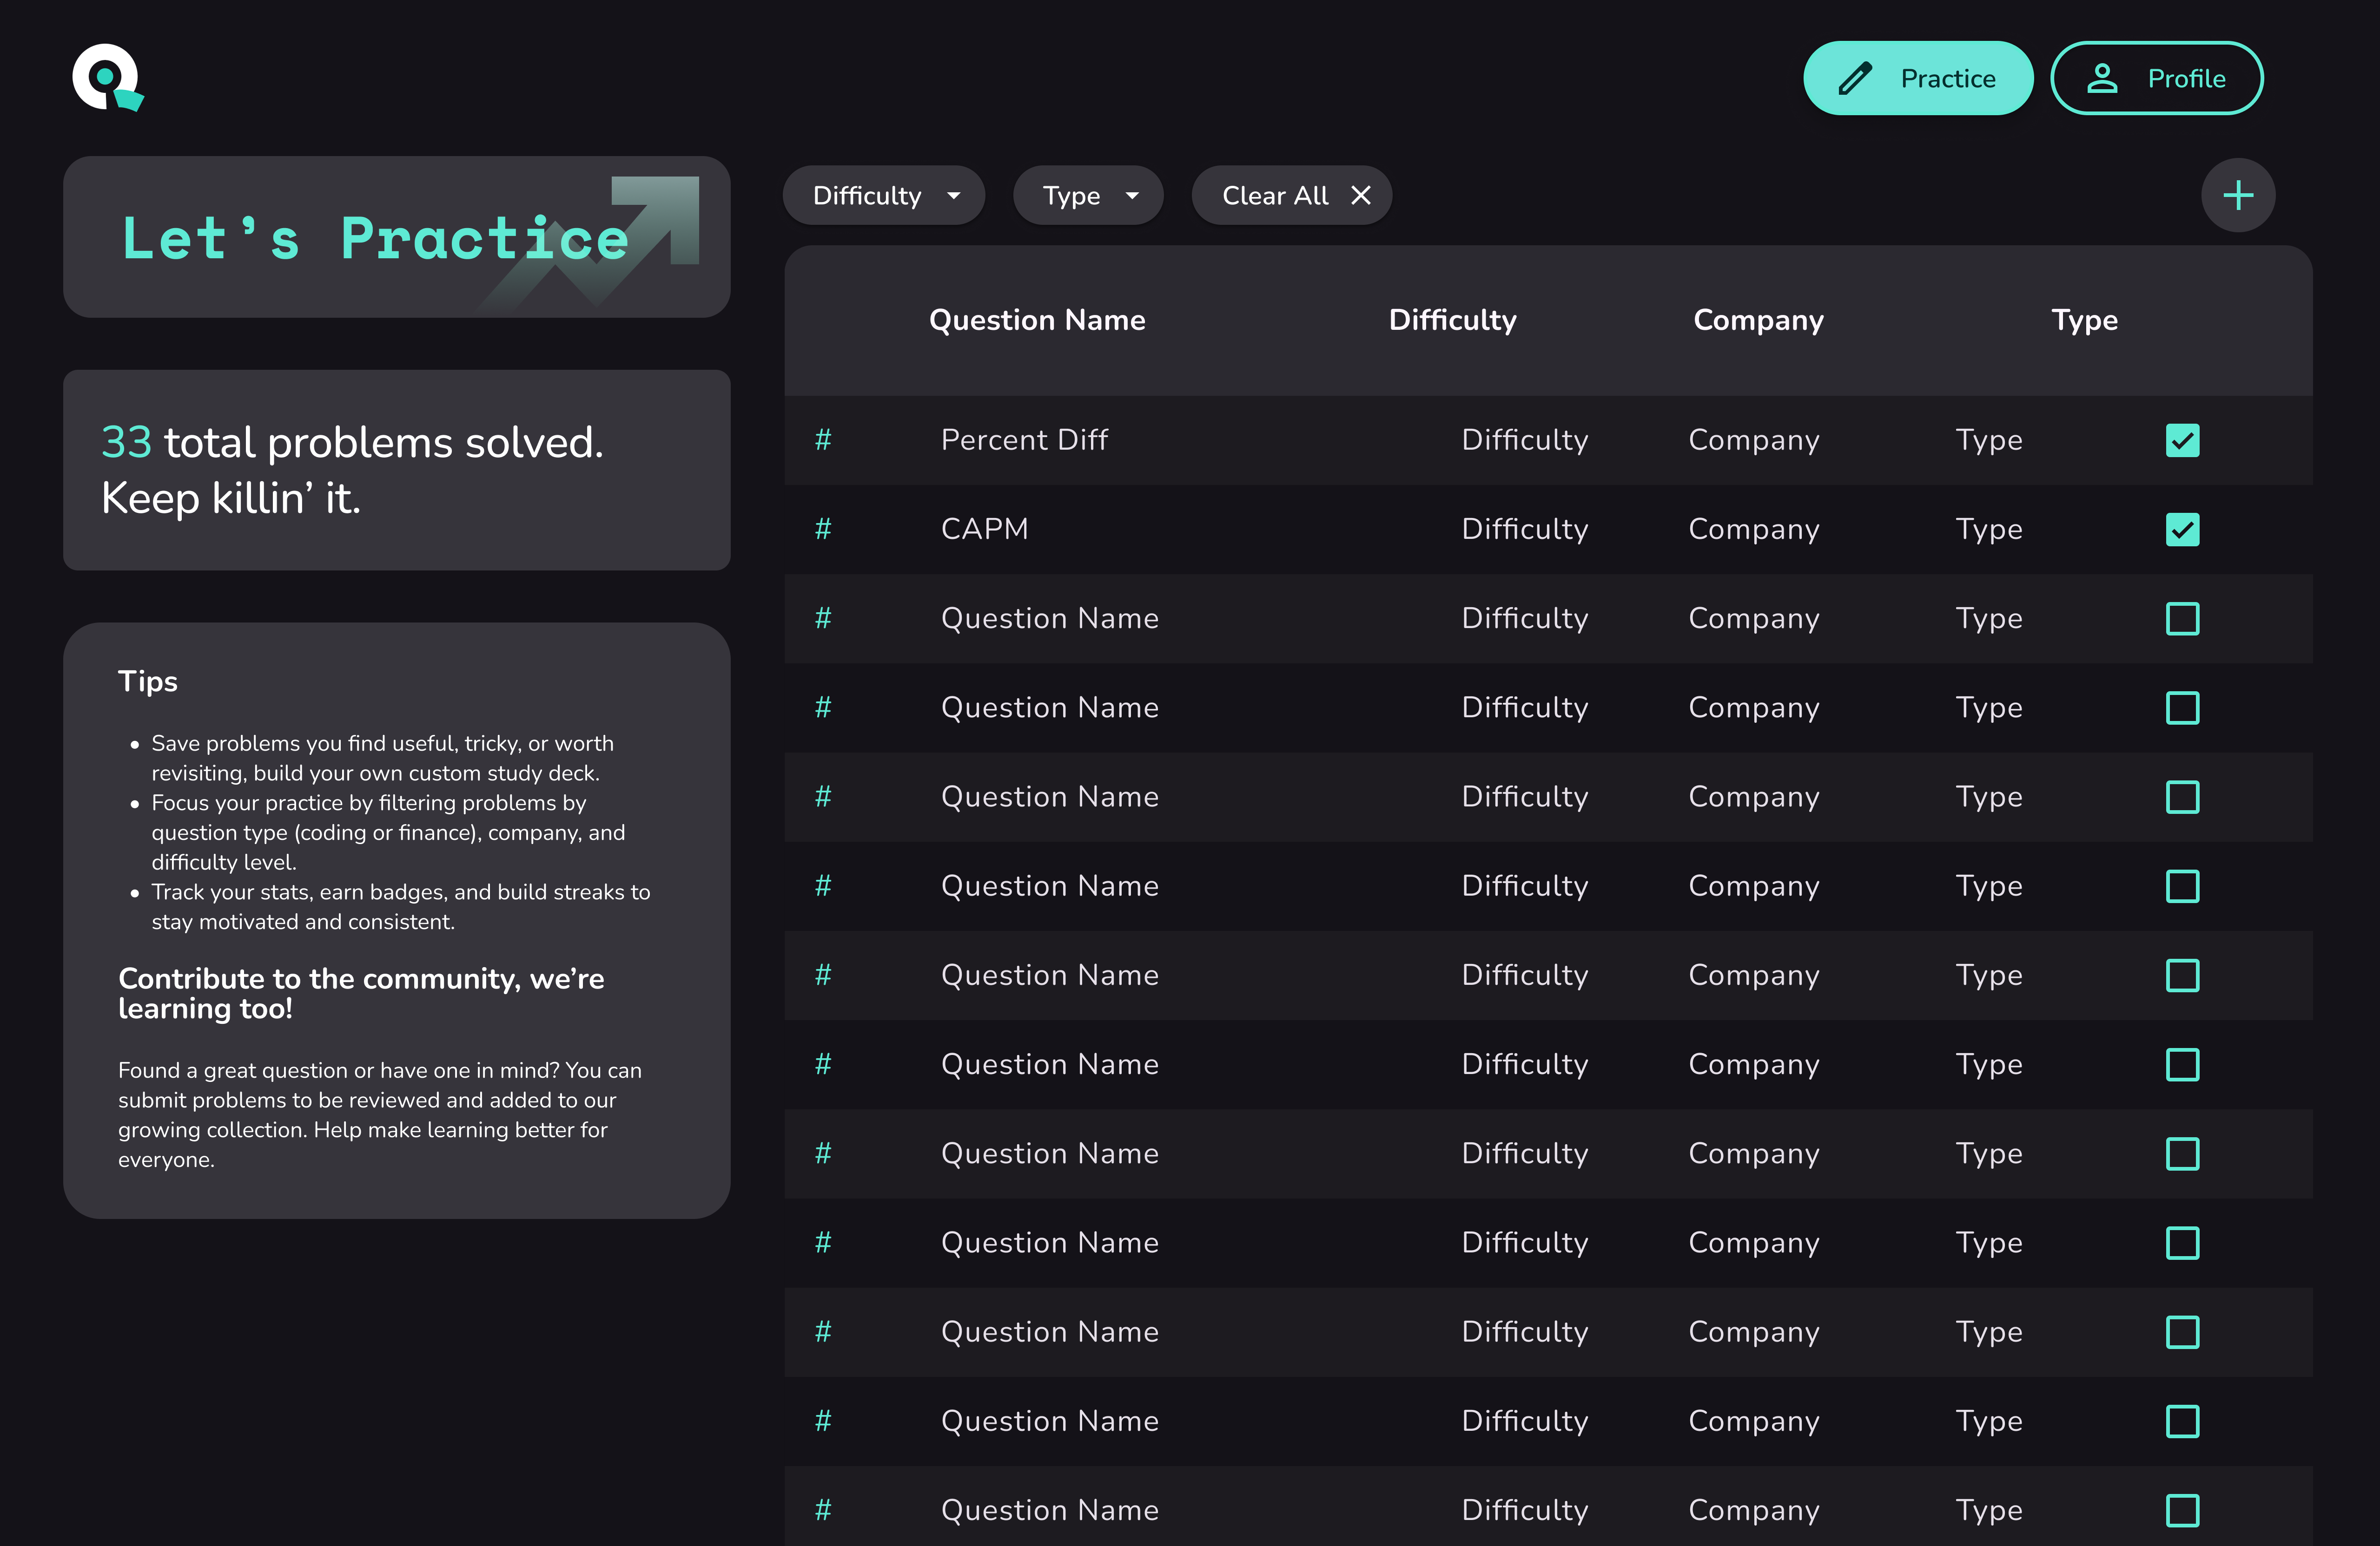Uncheck the Percent Diff row checkbox

2182,441
